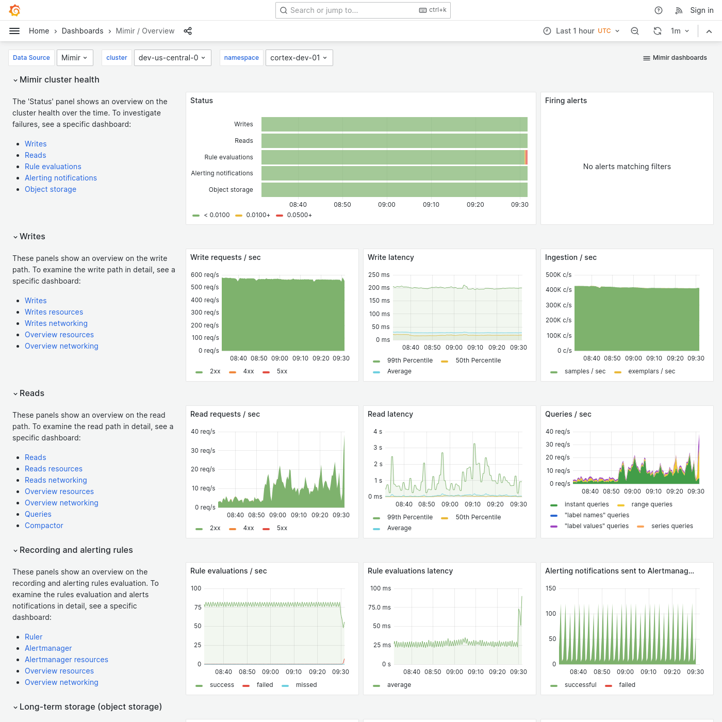Open the dashboard share icon
The width and height of the screenshot is (722, 722).
188,31
